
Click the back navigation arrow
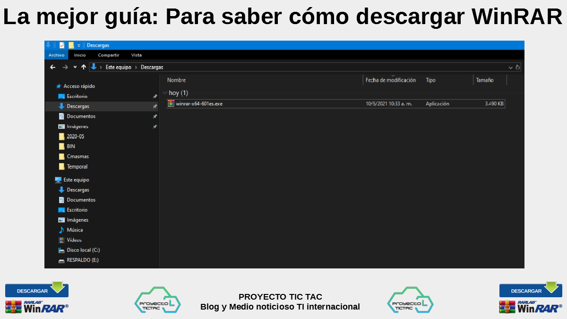[x=53, y=67]
